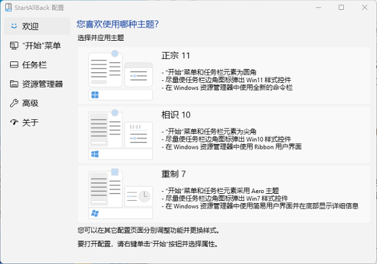Click the 资源管理器 folder icon
This screenshot has height=264, width=377.
pos(14,84)
